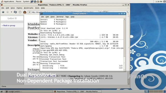Click 'Transaction Test Succeeded' line in terminal
166x93 pixels.
pyautogui.click(x=54, y=61)
